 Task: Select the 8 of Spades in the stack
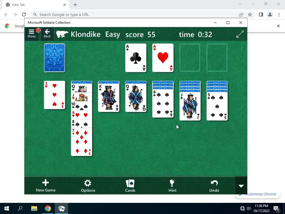click(x=82, y=123)
